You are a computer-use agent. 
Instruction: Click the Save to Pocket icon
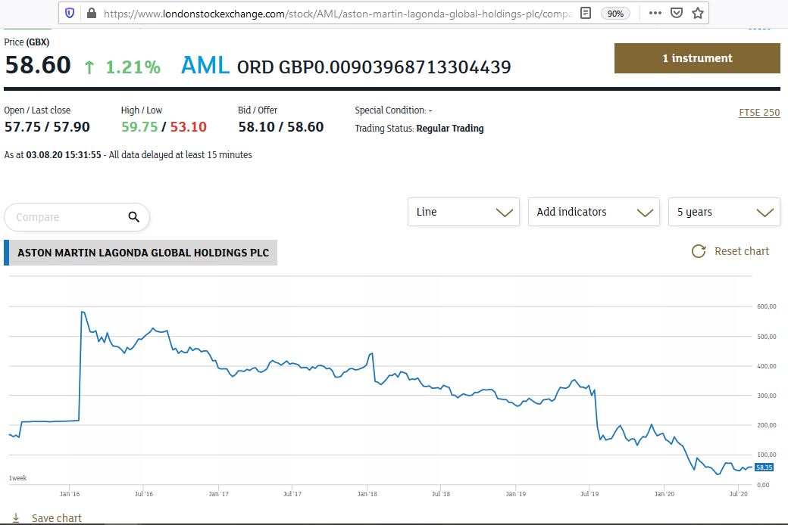coord(677,13)
